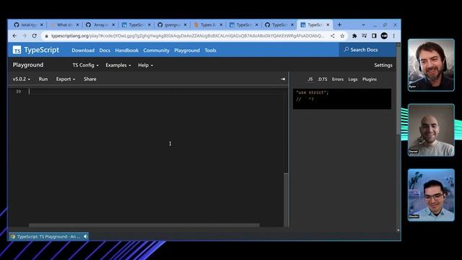Open the Docs nav link
This screenshot has width=462, height=260.
pyautogui.click(x=105, y=51)
